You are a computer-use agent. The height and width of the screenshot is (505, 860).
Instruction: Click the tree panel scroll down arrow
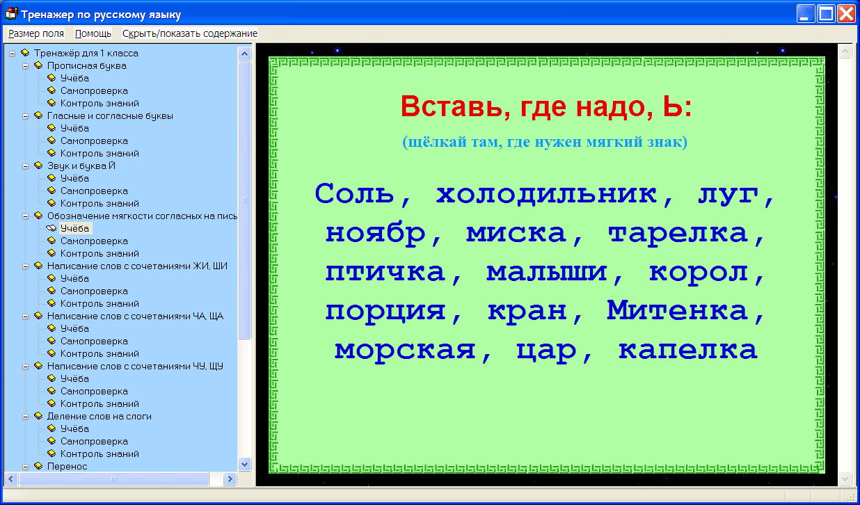(x=244, y=464)
